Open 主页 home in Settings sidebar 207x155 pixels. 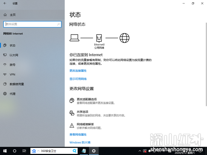32,15
